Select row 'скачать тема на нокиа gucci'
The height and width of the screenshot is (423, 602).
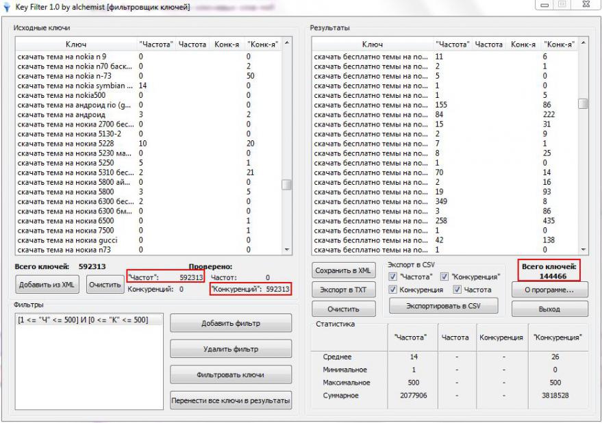tap(149, 240)
